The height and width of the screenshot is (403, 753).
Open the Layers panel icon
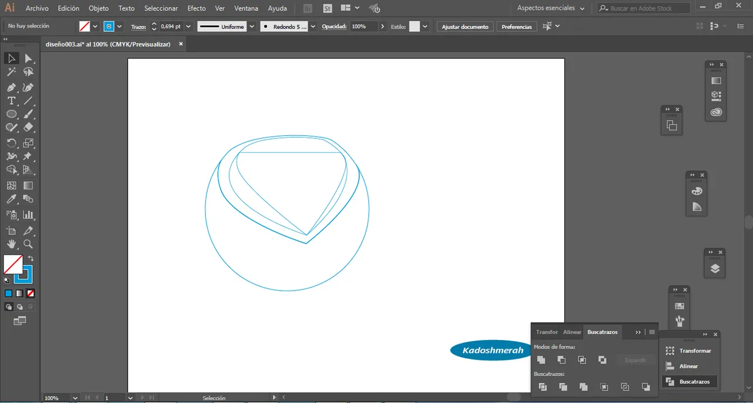click(x=715, y=269)
